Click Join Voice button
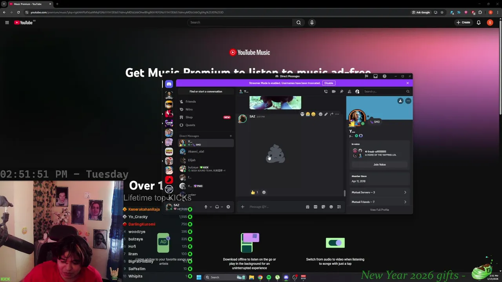 [x=379, y=164]
